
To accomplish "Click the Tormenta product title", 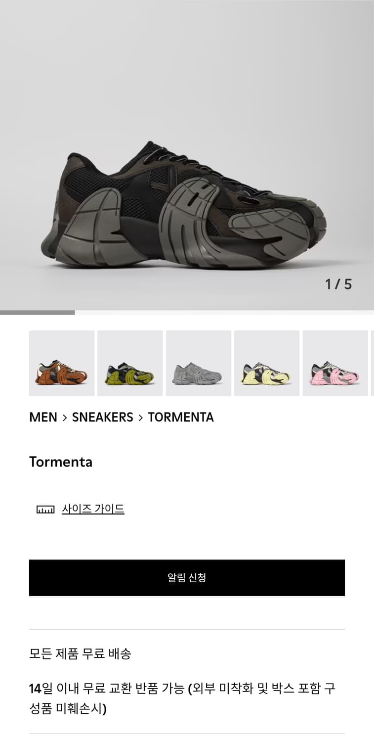I will point(61,462).
